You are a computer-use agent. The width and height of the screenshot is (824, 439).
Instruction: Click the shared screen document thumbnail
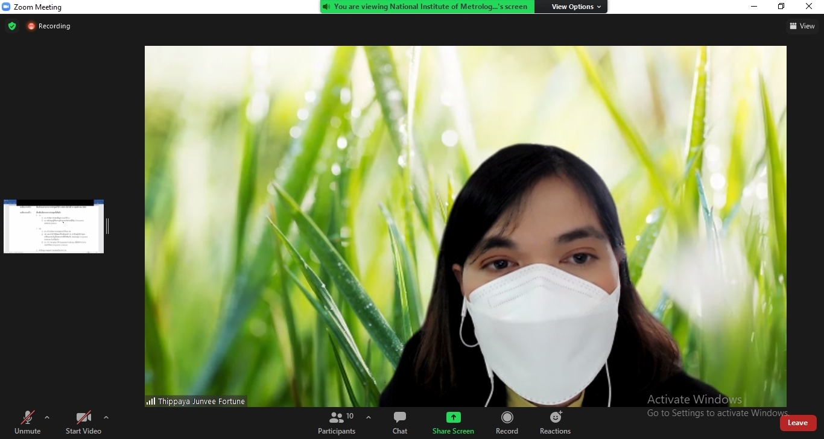(54, 227)
